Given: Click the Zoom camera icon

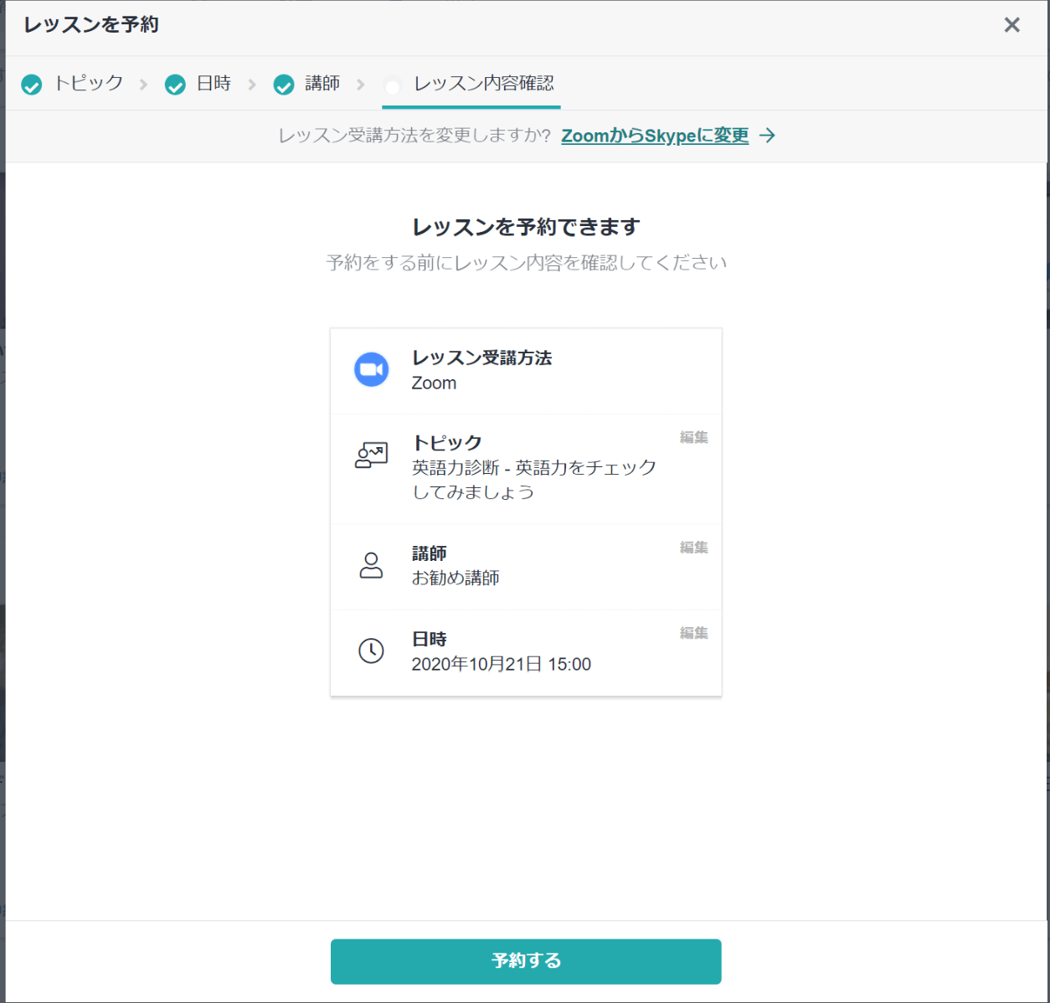Looking at the screenshot, I should (371, 369).
